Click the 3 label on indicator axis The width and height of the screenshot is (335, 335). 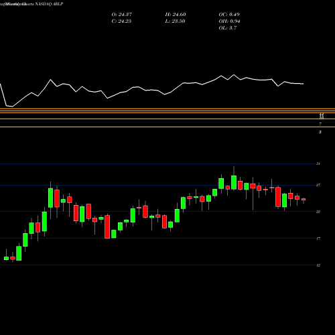click(x=320, y=132)
